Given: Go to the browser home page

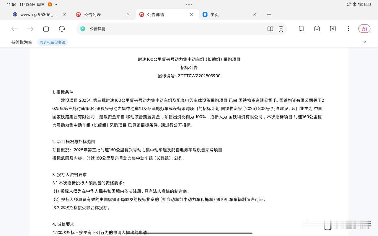Looking at the screenshot, I should 46,29.
